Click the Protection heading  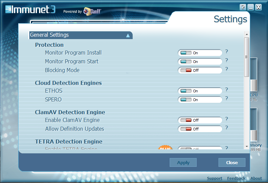49,45
